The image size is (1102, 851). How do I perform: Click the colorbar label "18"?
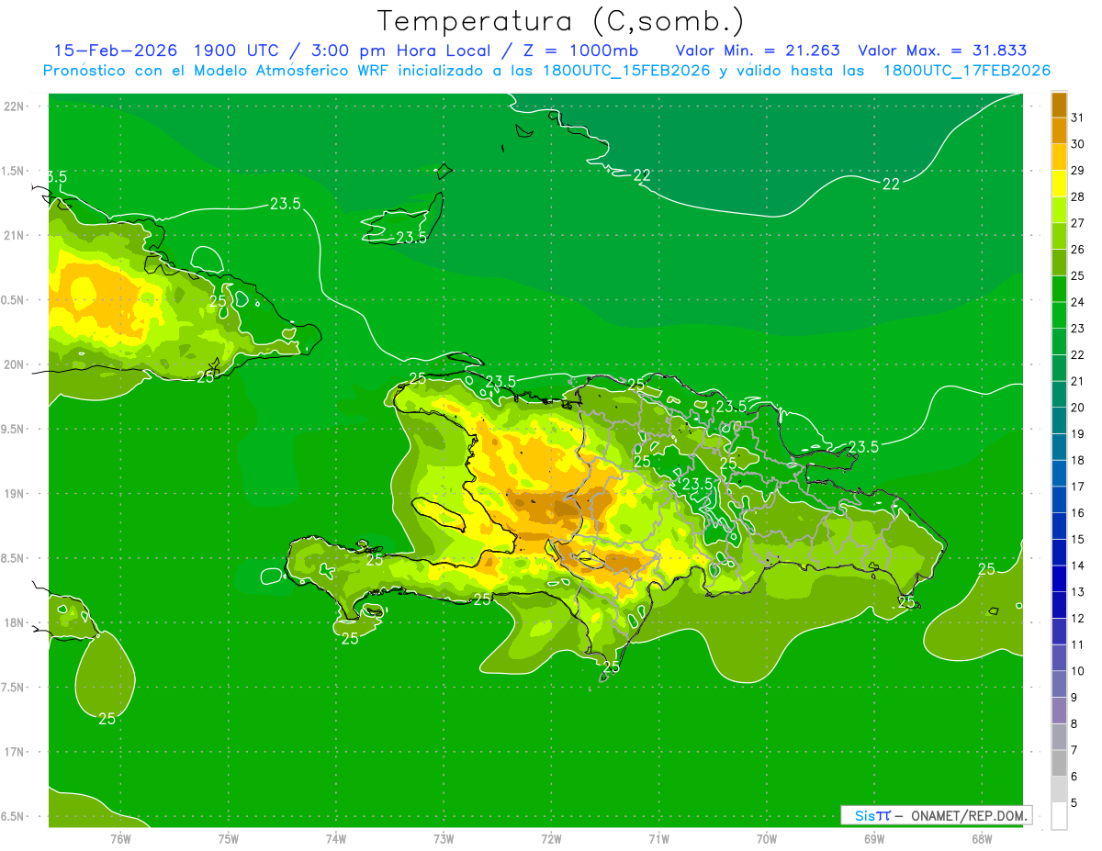coord(1077,460)
